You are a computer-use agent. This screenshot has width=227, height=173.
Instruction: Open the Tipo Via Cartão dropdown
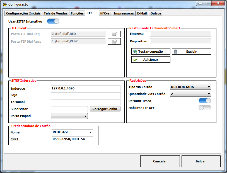(190, 87)
